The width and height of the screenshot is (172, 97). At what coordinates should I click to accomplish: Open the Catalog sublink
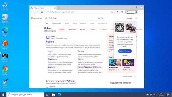pos(81,51)
